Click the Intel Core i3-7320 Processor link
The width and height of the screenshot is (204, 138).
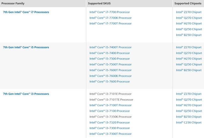[x=109, y=122]
